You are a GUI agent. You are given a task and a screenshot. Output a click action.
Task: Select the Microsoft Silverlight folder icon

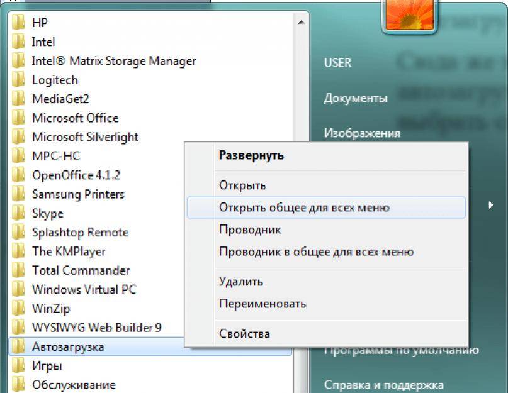18,137
